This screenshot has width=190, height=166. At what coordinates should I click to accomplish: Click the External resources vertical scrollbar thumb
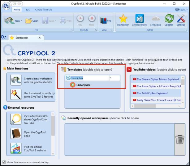click(53, 126)
